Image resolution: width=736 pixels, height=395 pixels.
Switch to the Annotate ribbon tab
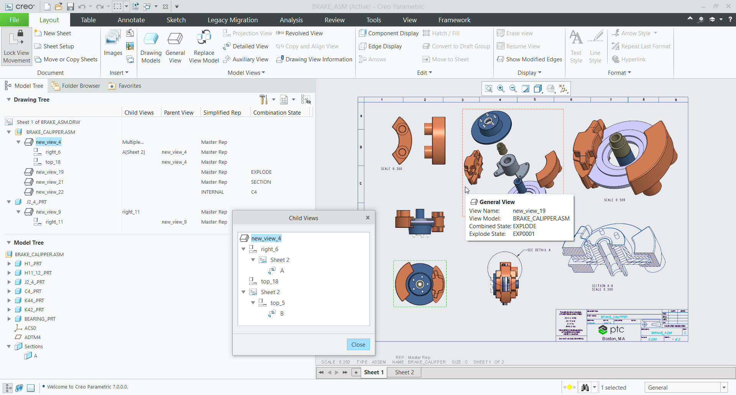(x=131, y=20)
